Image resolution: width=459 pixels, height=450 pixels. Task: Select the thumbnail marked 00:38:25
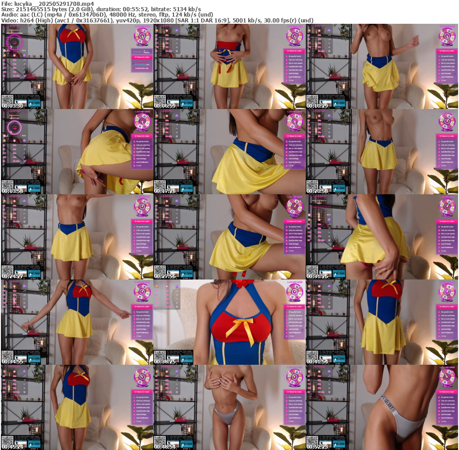(x=229, y=322)
